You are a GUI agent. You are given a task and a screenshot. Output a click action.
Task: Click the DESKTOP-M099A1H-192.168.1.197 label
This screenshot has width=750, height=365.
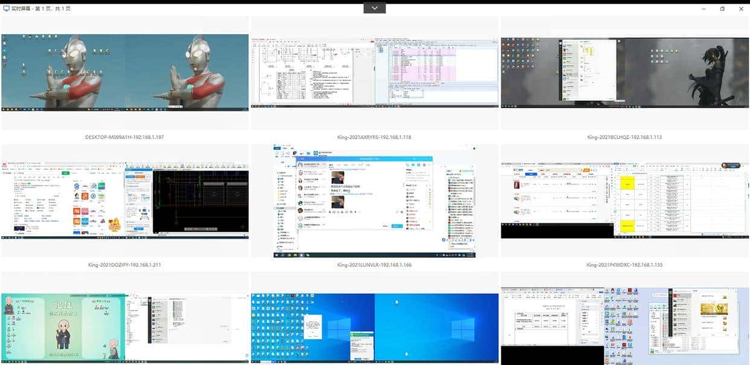pos(125,137)
